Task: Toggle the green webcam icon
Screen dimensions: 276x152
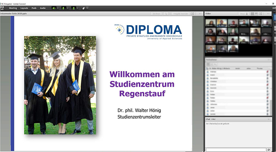Action: click(x=74, y=8)
